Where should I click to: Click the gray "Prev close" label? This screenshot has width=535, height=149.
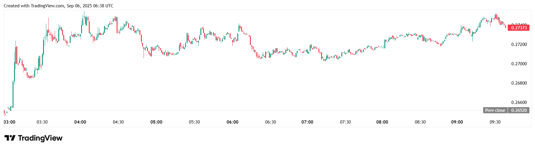[x=495, y=110]
